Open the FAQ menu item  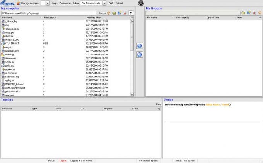point(111,3)
